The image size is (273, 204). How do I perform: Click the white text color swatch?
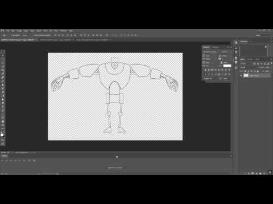pos(227,66)
